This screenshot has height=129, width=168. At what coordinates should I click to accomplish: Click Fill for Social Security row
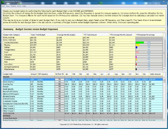point(59,89)
